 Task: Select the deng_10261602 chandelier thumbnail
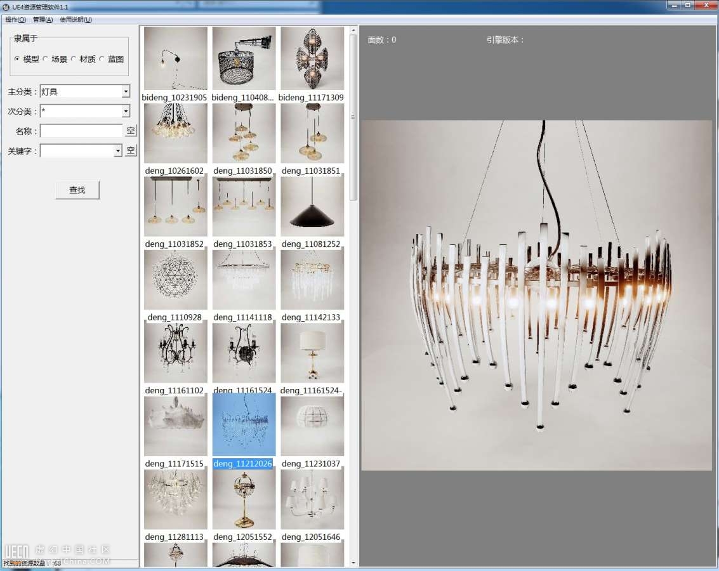pos(175,133)
